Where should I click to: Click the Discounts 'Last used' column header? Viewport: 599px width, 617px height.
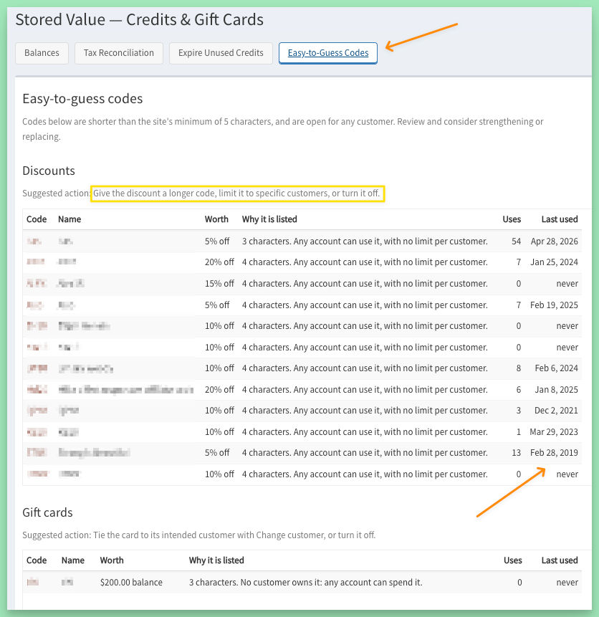click(560, 219)
